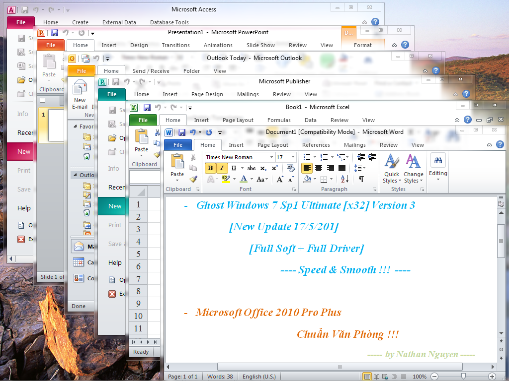Open the Page Design tab in Publisher

(207, 94)
